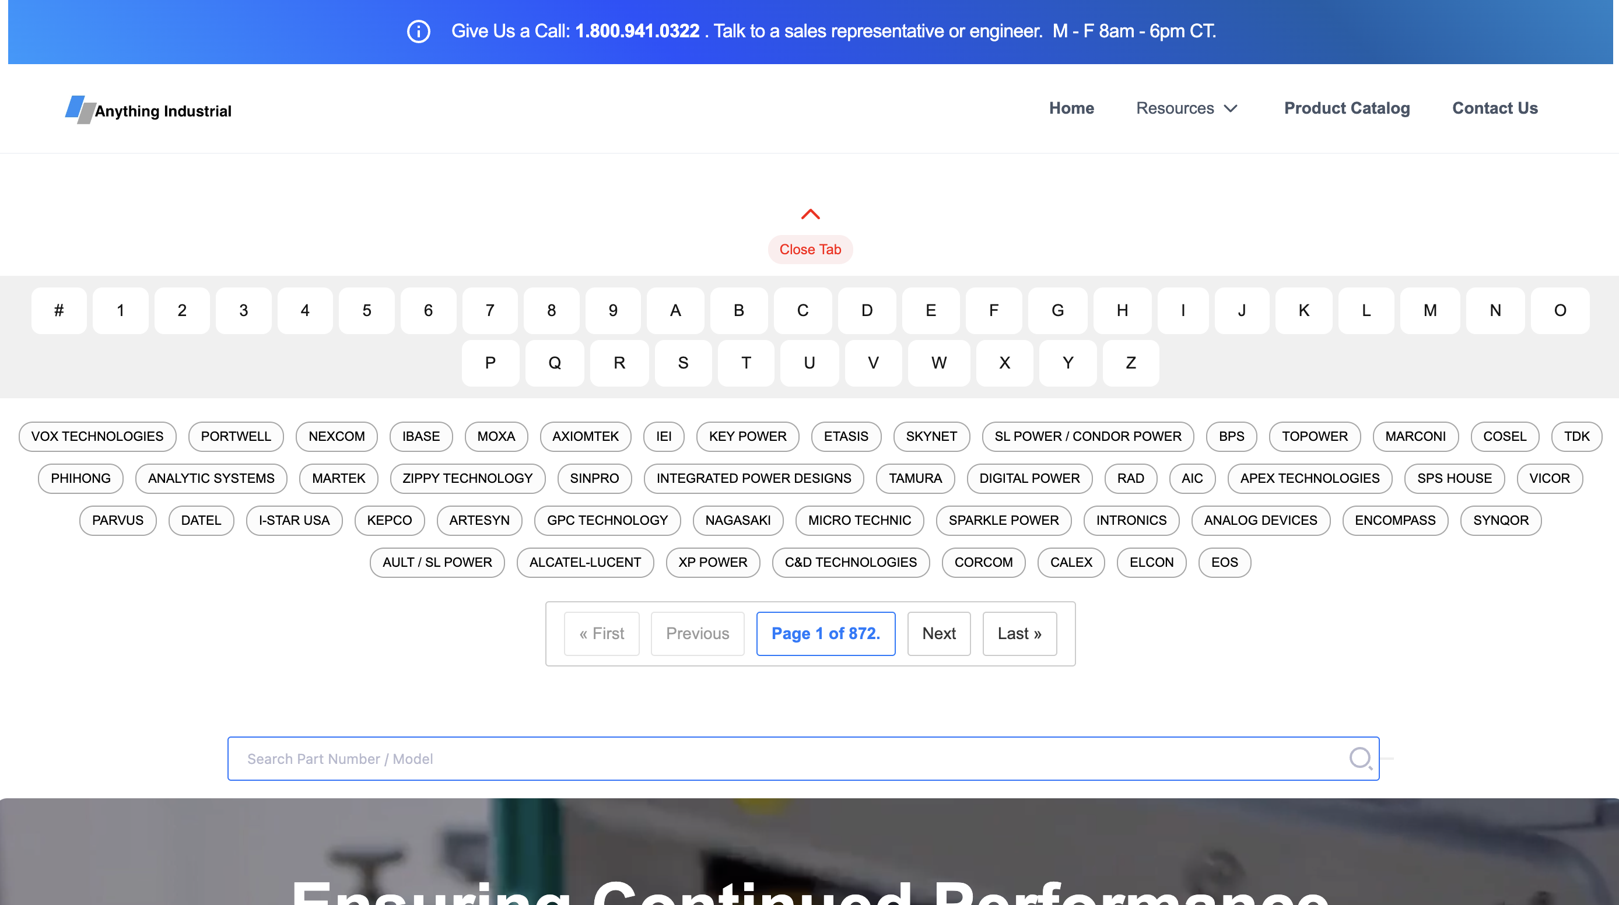
Task: Open the Product Catalog menu item
Action: coord(1346,108)
